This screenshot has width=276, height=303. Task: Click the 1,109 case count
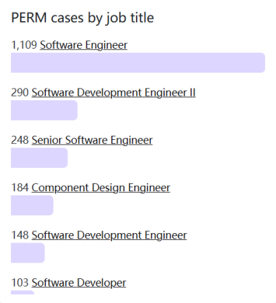point(24,45)
